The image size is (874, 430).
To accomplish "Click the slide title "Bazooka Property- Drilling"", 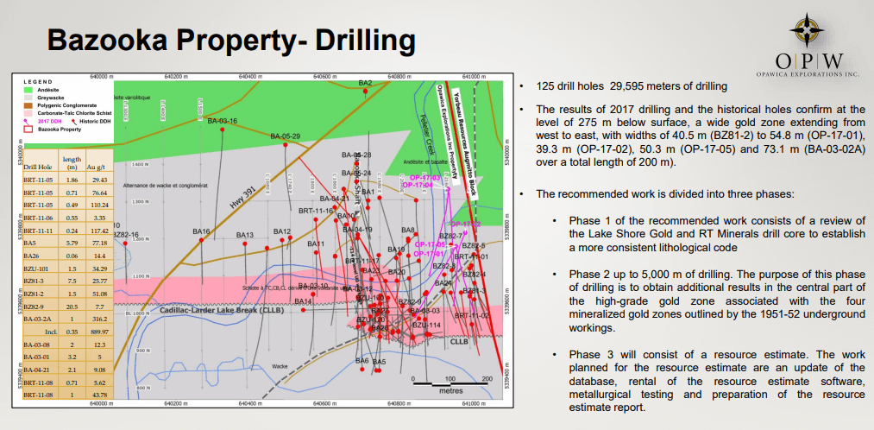I will (230, 41).
